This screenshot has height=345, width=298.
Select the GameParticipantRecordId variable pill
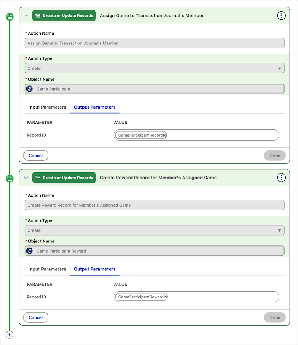tap(141, 135)
